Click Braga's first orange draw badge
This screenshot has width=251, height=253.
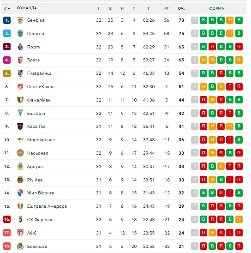[x=203, y=60]
